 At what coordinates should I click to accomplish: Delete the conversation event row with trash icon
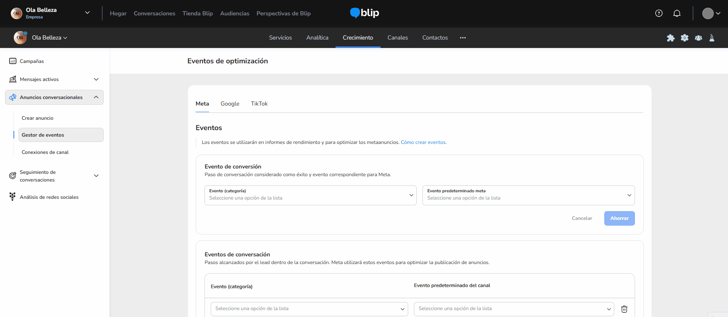point(624,309)
